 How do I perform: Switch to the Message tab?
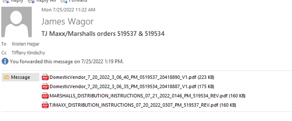pyautogui.click(x=20, y=77)
